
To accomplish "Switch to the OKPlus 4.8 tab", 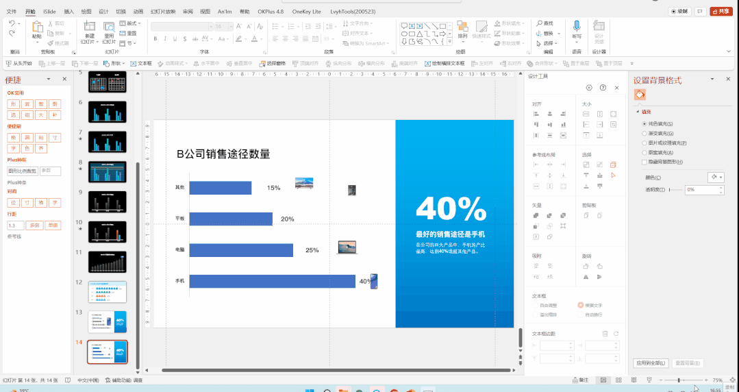I will pyautogui.click(x=271, y=12).
